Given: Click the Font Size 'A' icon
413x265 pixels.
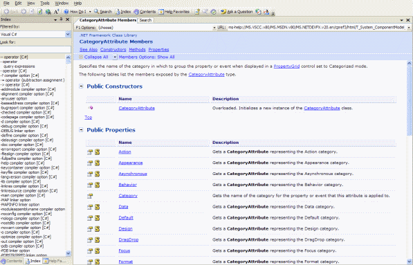Looking at the screenshot, I should (56, 12).
